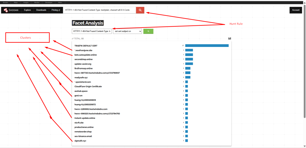Open the Pricing external link

56,10
